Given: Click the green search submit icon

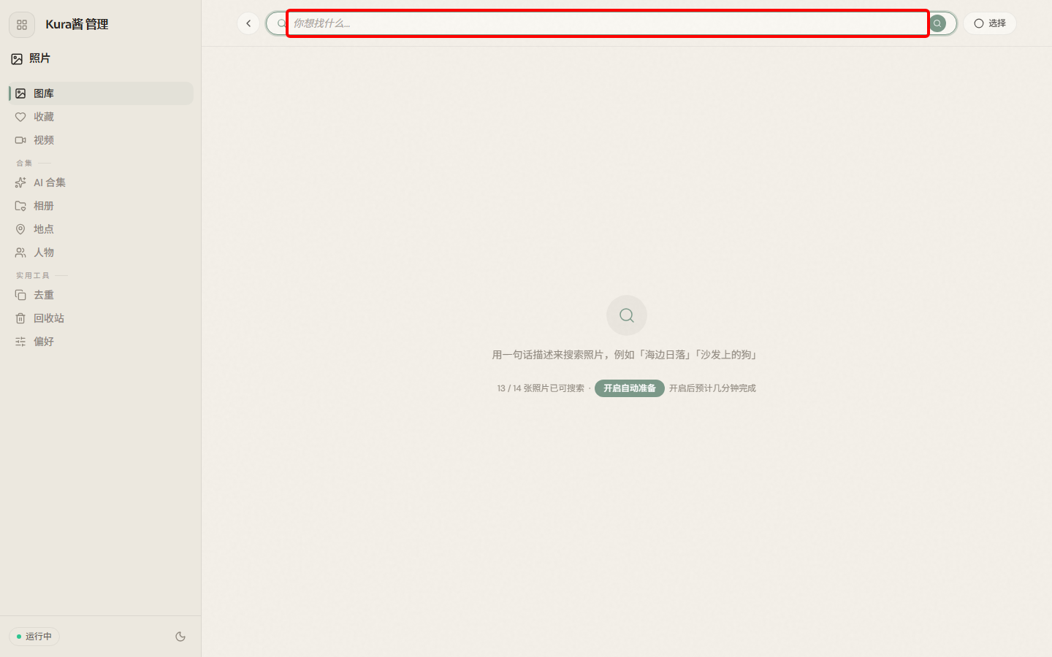Looking at the screenshot, I should (x=937, y=23).
